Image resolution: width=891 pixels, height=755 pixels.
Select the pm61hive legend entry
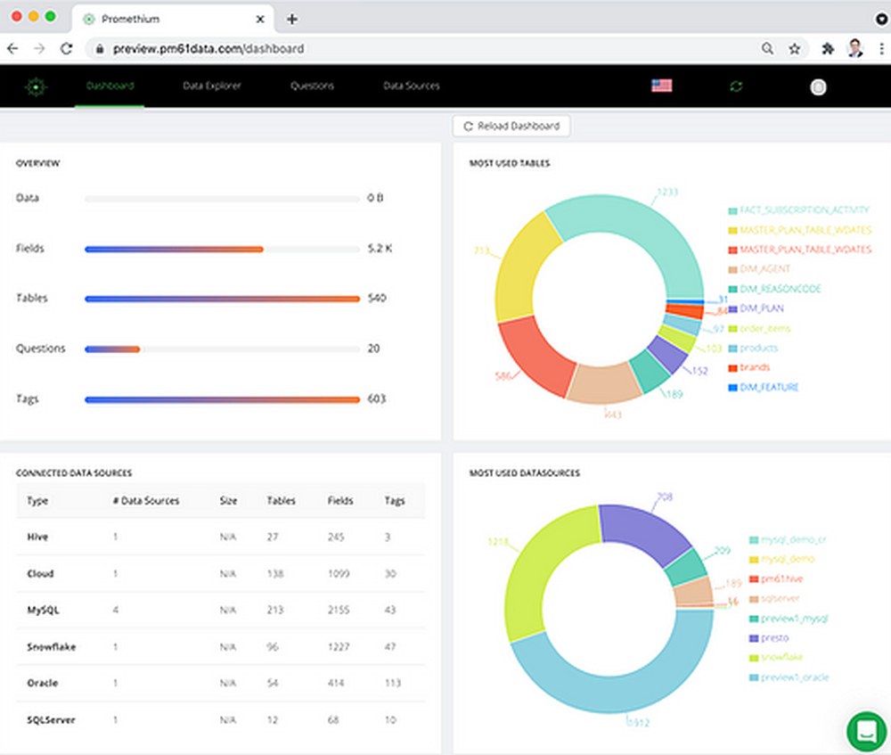[776, 579]
